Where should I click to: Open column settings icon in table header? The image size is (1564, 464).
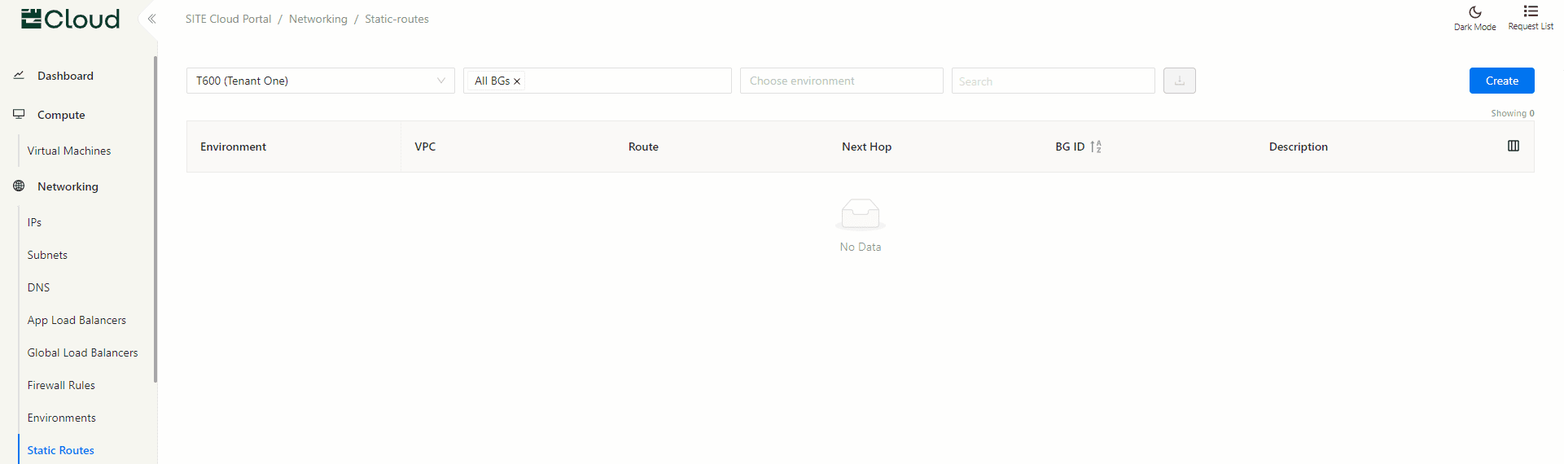[x=1513, y=146]
